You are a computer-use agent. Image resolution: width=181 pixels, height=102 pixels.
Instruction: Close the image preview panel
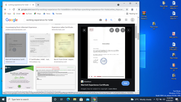click(x=84, y=30)
